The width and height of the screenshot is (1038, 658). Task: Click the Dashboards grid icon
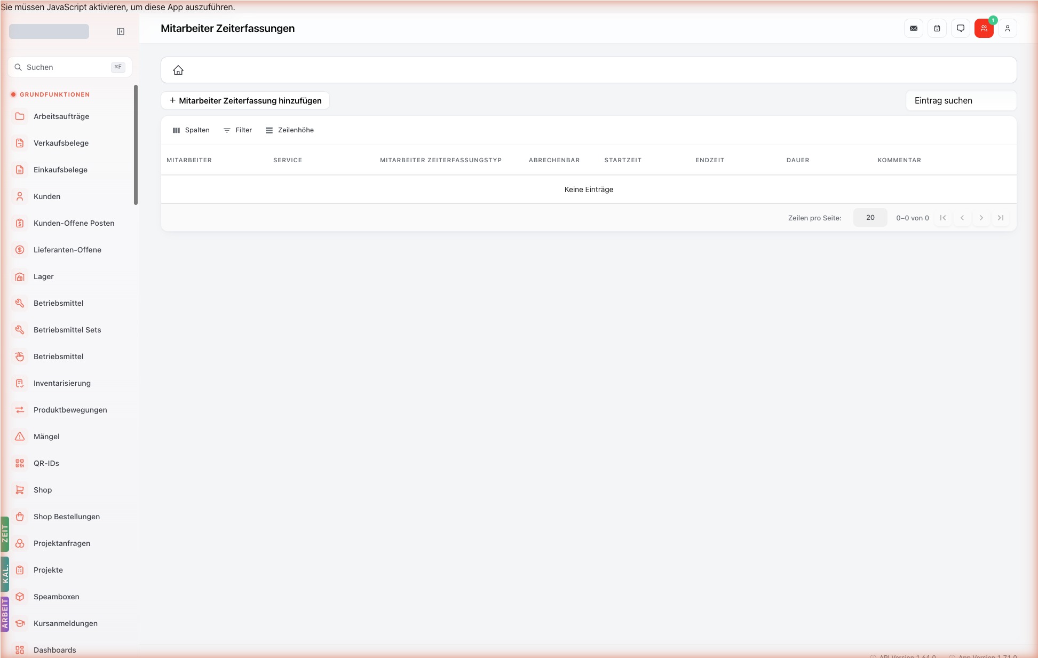20,650
